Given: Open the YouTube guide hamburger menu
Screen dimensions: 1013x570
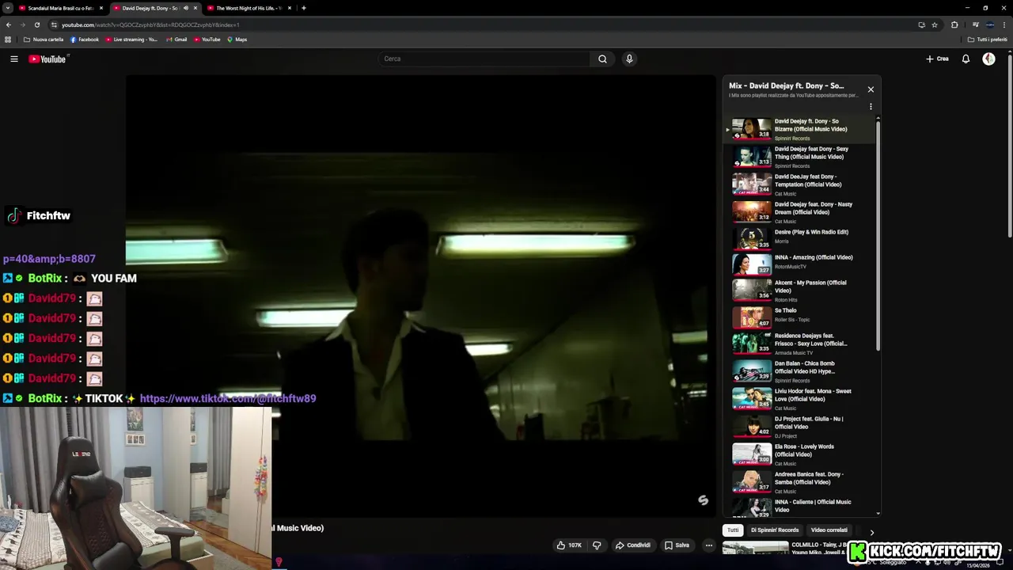Looking at the screenshot, I should [13, 59].
